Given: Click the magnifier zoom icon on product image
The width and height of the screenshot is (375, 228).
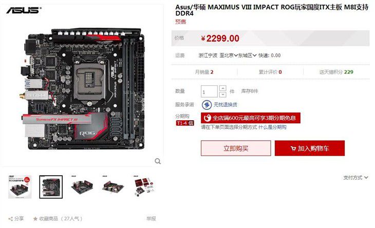Looking at the screenshot, I should (158, 161).
